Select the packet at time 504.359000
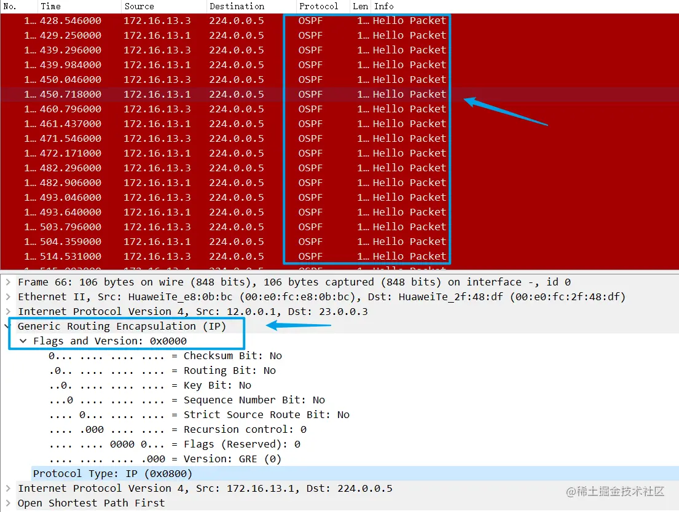679x512 pixels. point(339,241)
